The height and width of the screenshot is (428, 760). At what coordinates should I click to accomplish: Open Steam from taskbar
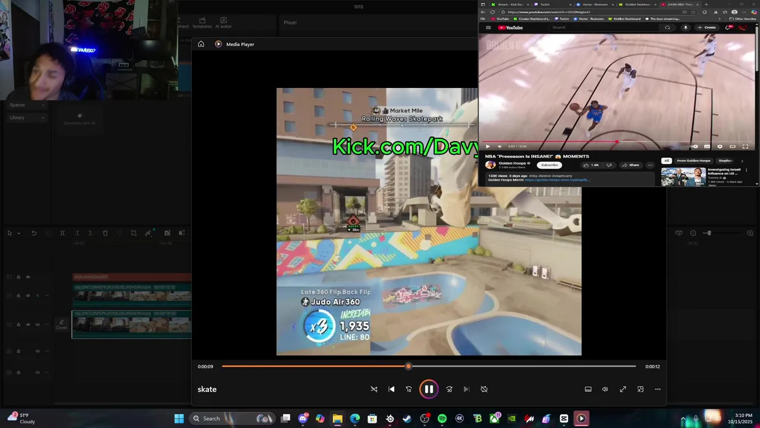click(x=407, y=418)
